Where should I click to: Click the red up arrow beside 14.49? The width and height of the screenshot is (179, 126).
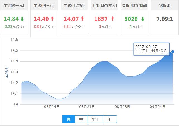(52, 19)
